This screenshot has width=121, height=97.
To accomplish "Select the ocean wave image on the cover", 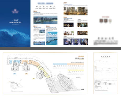I will [15, 38].
